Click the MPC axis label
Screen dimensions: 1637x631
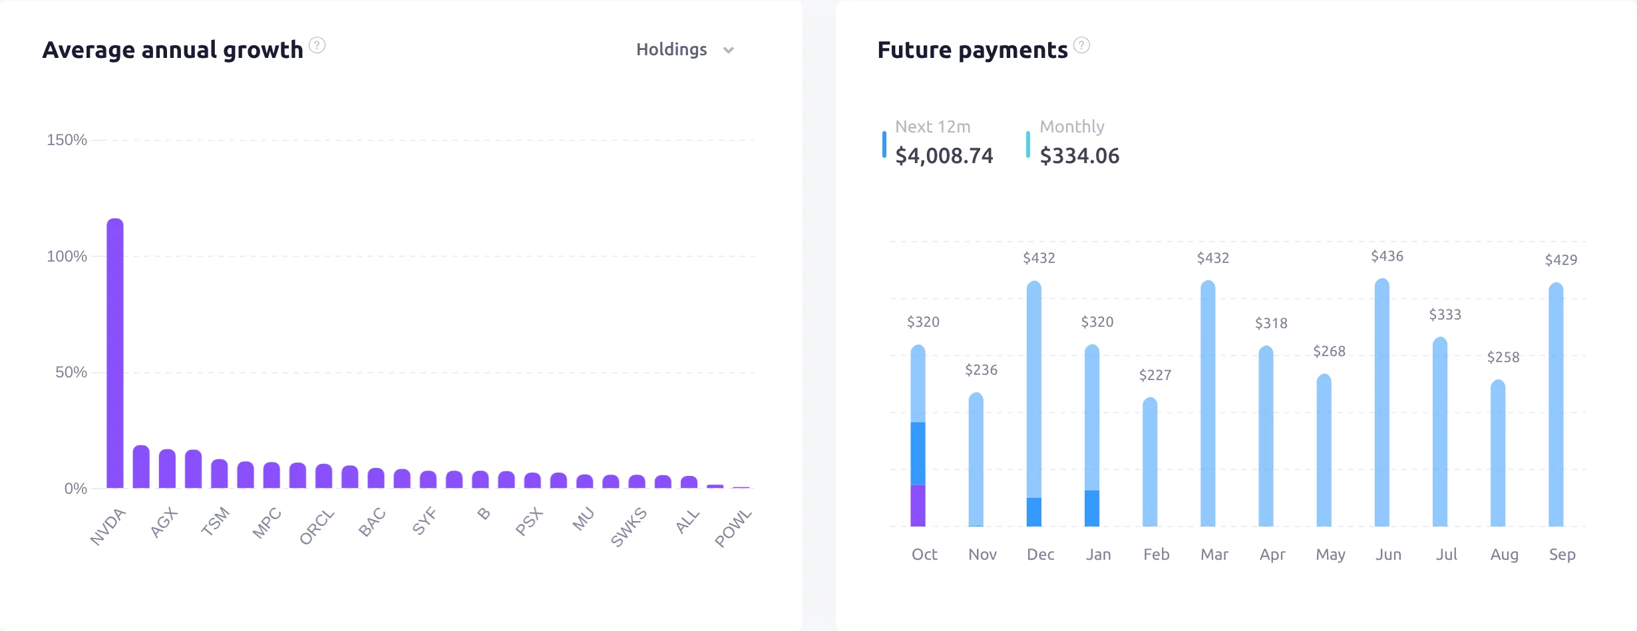point(267,523)
